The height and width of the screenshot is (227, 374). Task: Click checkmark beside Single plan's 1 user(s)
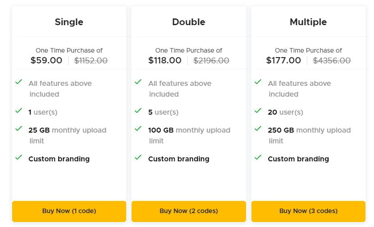click(19, 111)
